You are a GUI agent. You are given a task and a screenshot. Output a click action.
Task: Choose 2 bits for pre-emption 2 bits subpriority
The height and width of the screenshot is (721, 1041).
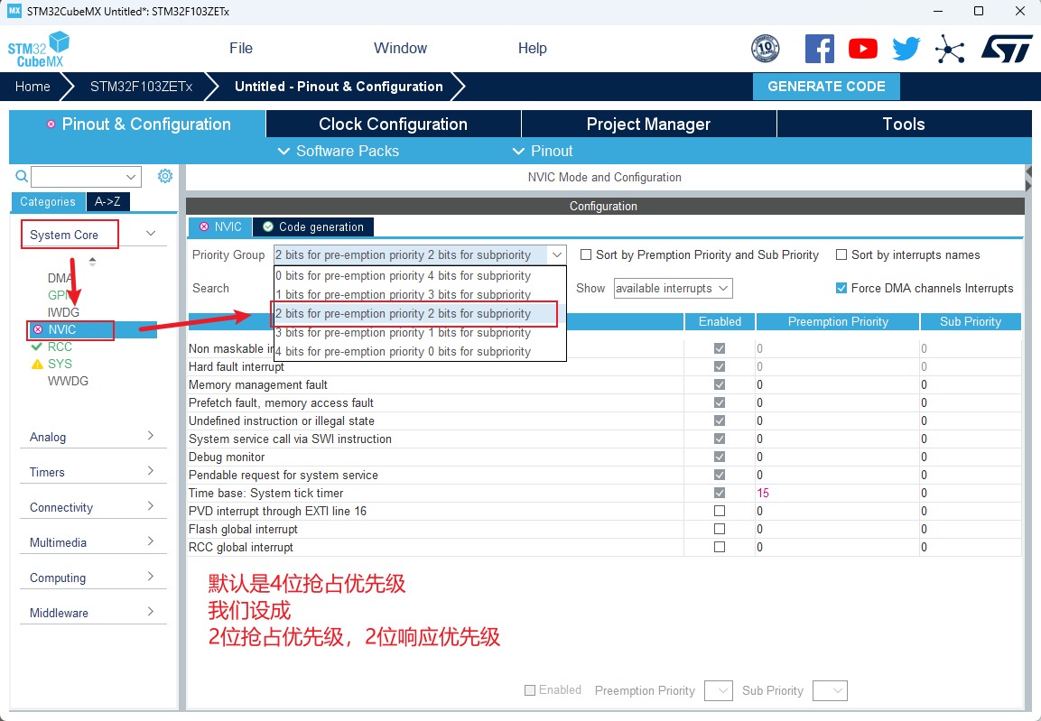(x=420, y=313)
